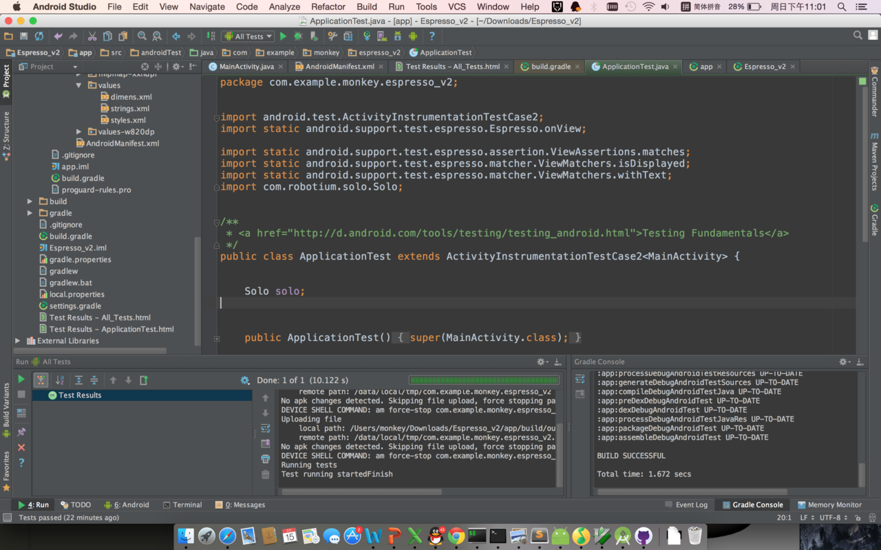Click Clear All trash icon in Run console
This screenshot has height=550, width=881.
266,474
